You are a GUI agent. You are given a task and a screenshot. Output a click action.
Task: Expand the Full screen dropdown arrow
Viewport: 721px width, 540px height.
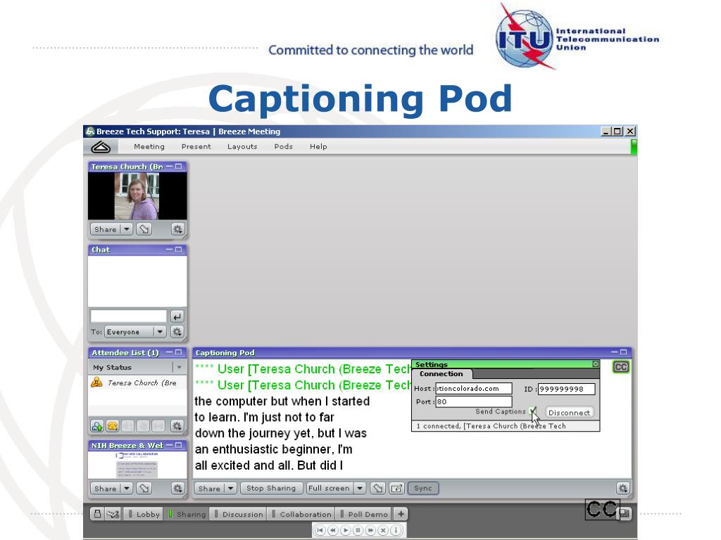(360, 488)
